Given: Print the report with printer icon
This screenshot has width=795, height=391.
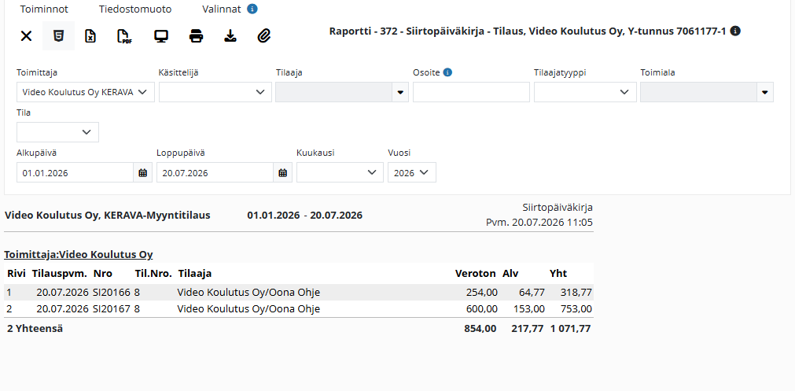Looking at the screenshot, I should coord(197,36).
